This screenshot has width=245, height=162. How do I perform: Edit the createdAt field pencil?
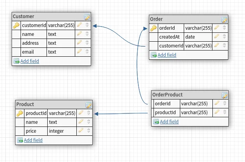[x=217, y=36]
